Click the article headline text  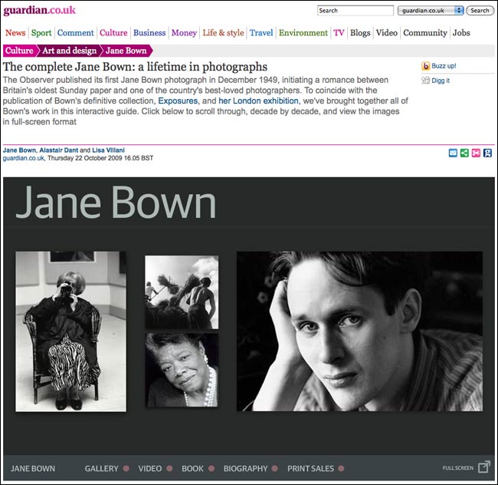[135, 67]
